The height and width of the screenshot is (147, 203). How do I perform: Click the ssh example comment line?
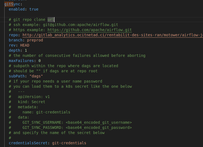pos(64,25)
